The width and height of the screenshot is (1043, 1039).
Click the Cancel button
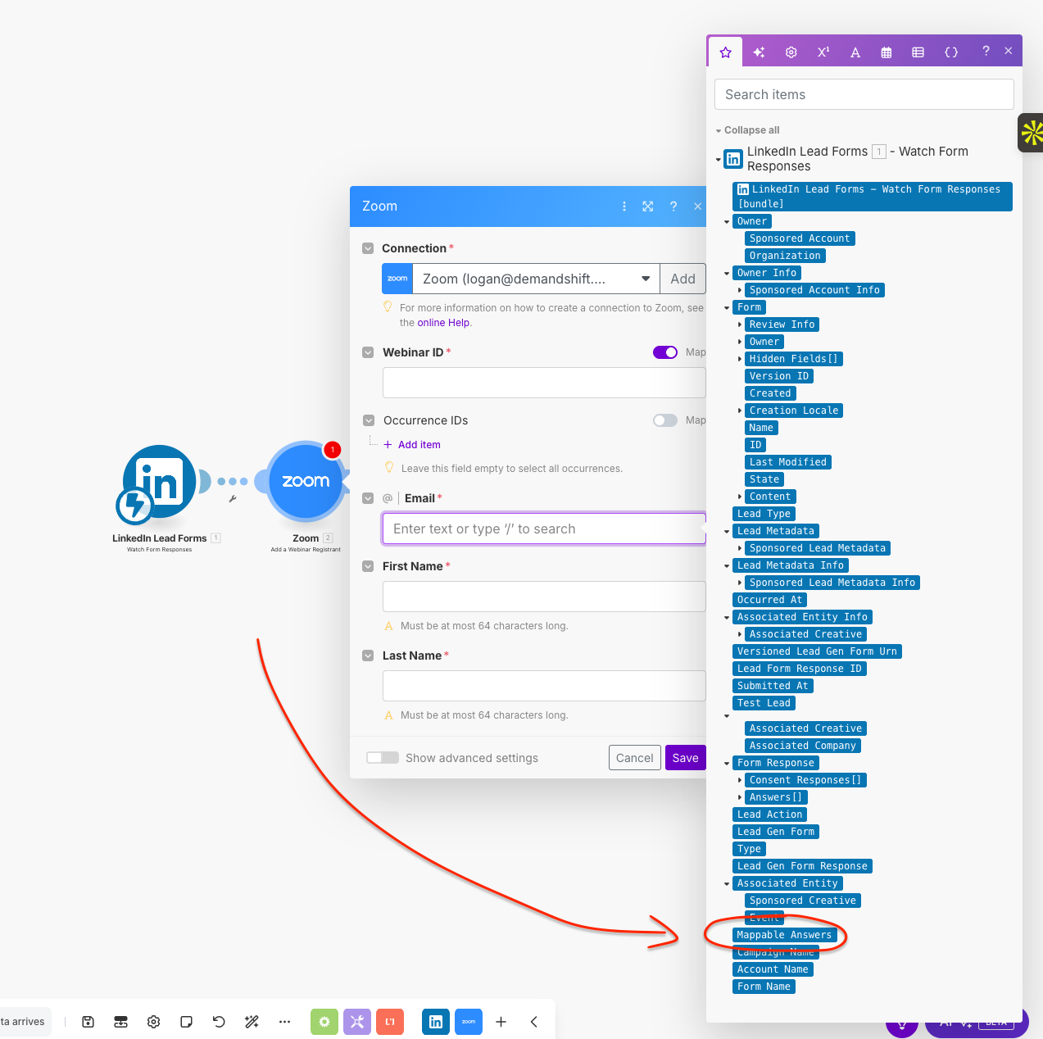click(634, 758)
